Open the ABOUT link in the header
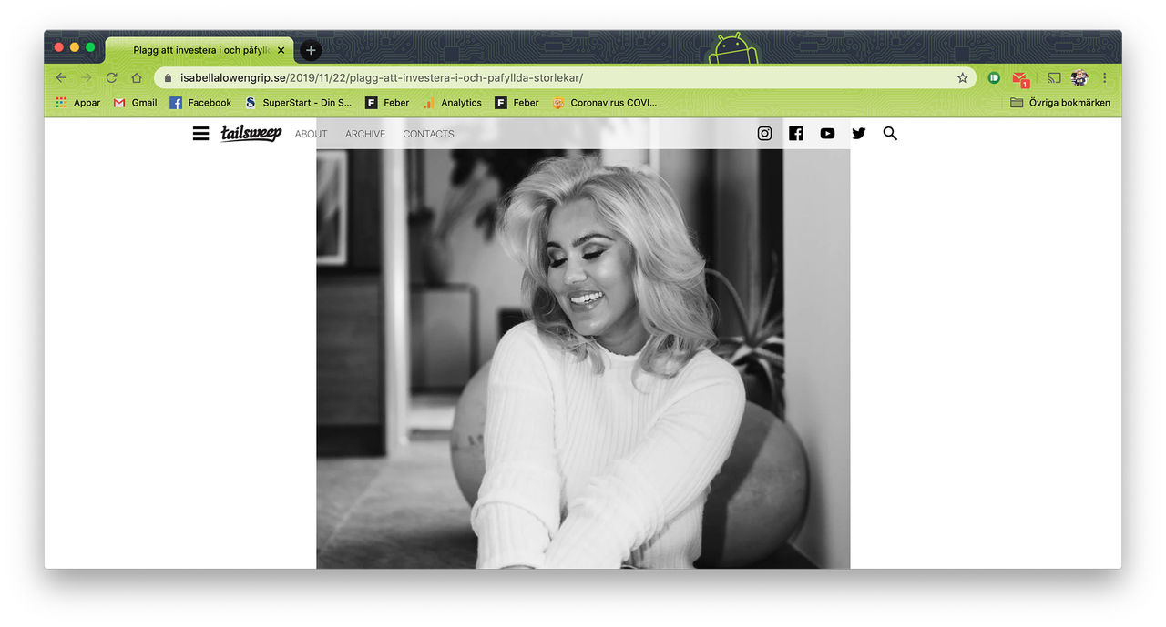Screen dimensions: 1166x627 click(x=311, y=134)
